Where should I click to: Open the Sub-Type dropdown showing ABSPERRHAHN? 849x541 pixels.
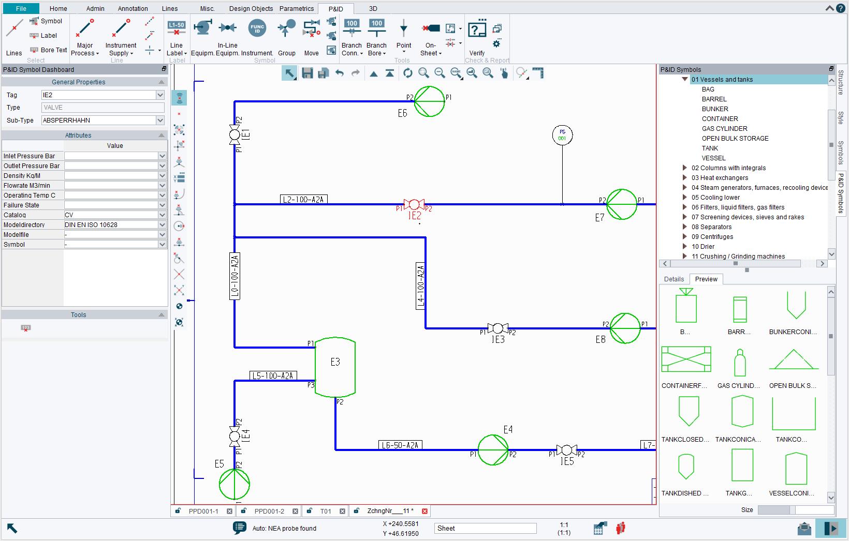tap(160, 120)
